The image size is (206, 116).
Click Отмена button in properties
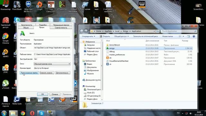pos(55,94)
